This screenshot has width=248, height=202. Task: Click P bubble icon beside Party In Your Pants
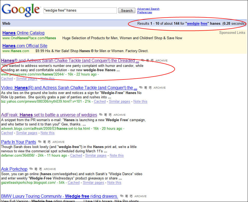[x=49, y=142]
